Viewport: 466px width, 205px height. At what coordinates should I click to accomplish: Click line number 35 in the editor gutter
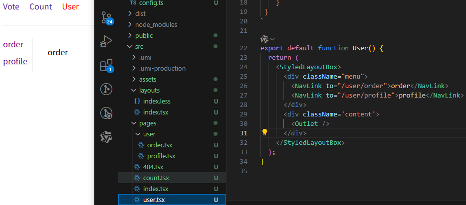243,171
